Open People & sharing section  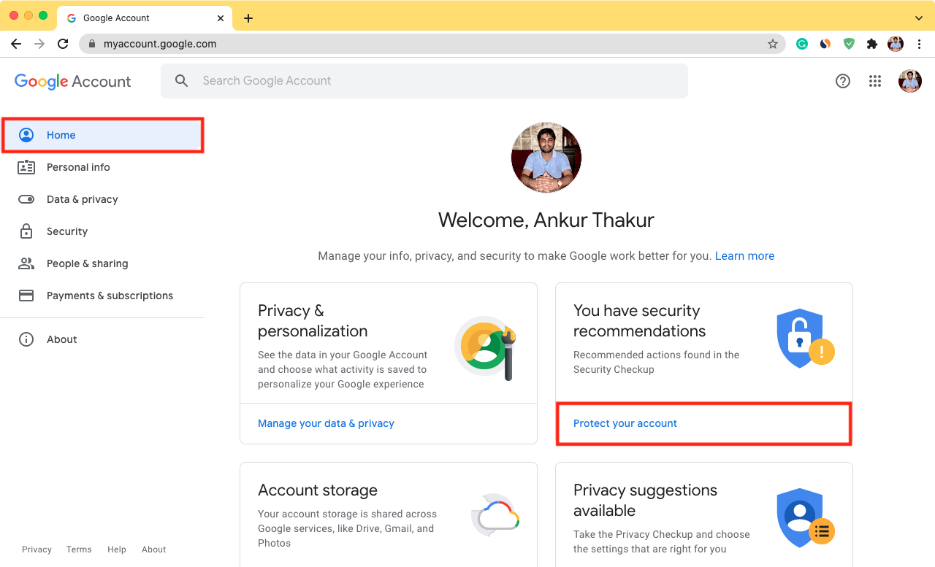(102, 263)
